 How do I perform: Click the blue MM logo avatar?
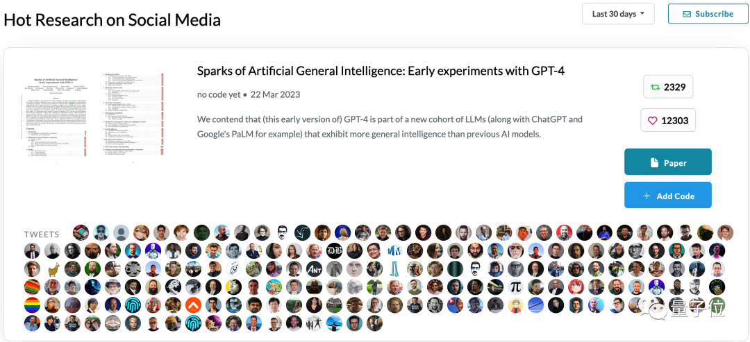pyautogui.click(x=394, y=250)
